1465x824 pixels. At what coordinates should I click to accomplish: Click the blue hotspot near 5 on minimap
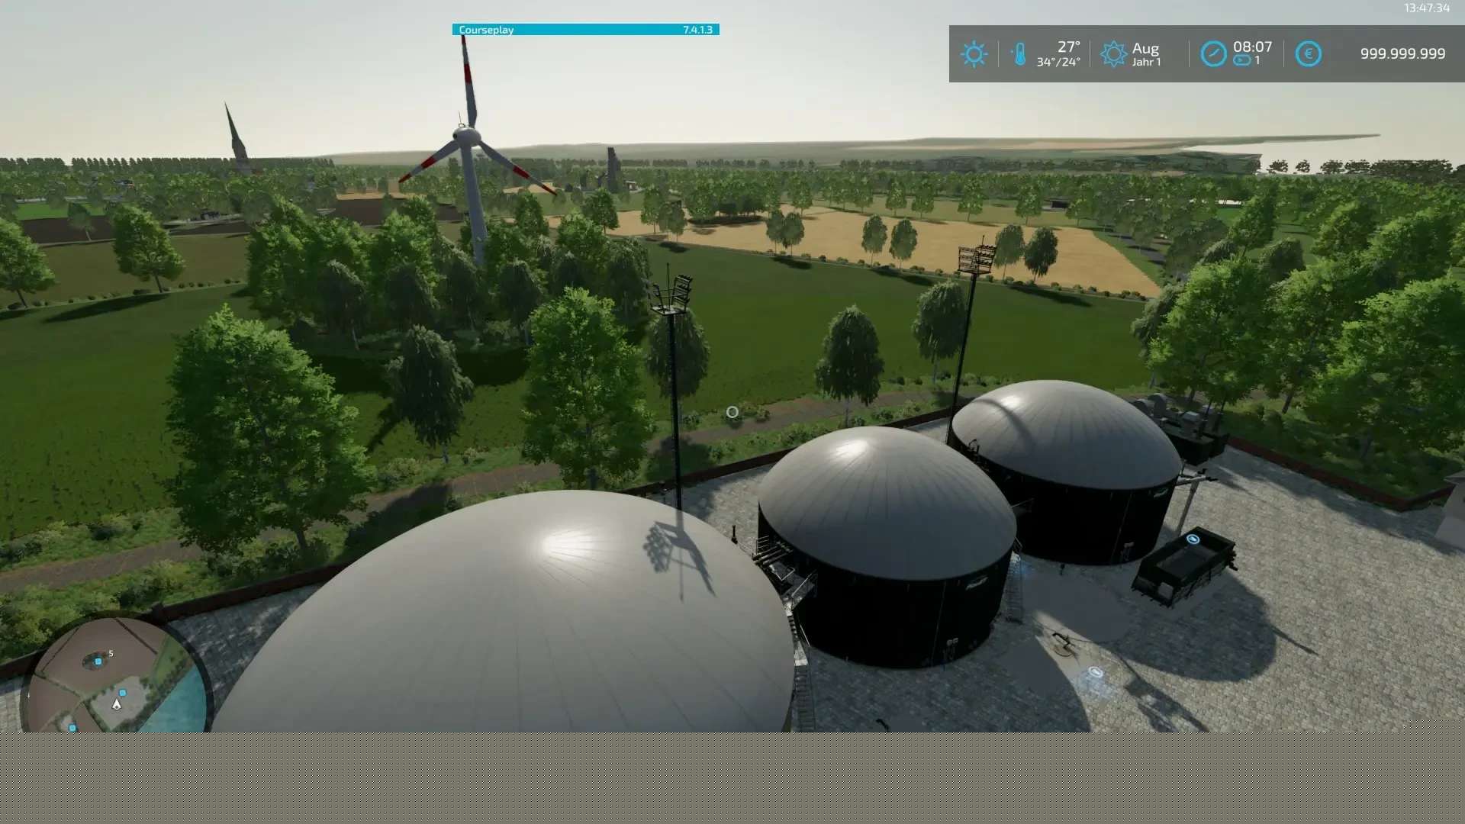tap(98, 661)
